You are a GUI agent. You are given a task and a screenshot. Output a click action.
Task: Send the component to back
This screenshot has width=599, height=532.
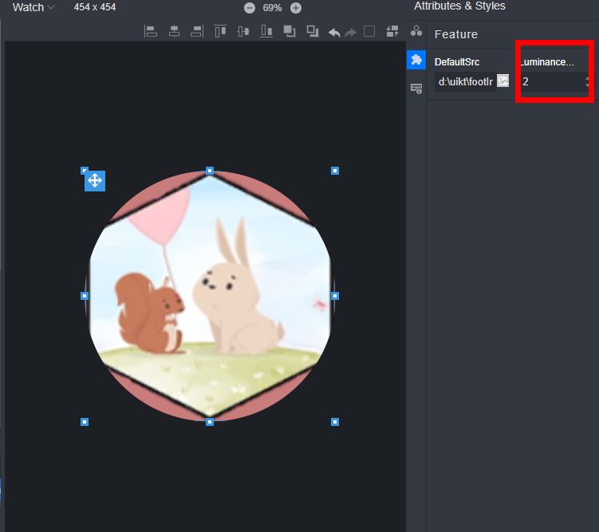(x=313, y=31)
